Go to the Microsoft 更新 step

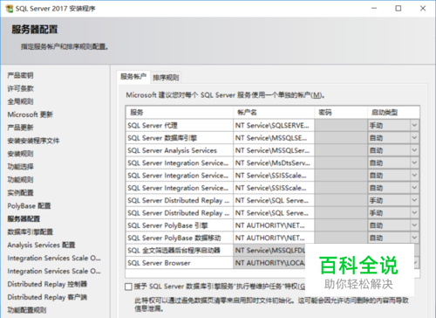[31, 114]
